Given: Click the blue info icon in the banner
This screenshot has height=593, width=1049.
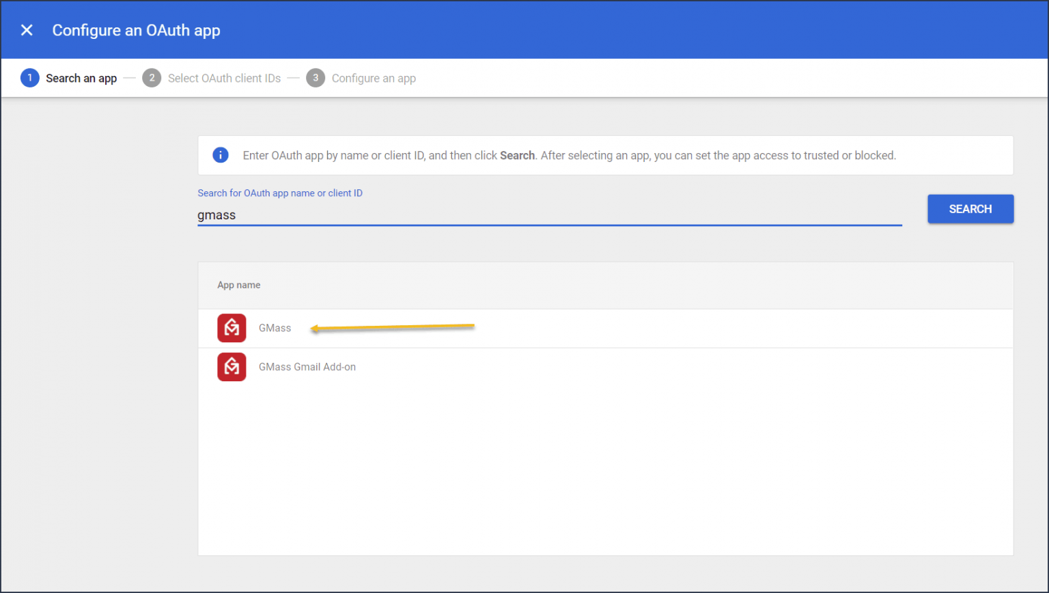Looking at the screenshot, I should 220,155.
